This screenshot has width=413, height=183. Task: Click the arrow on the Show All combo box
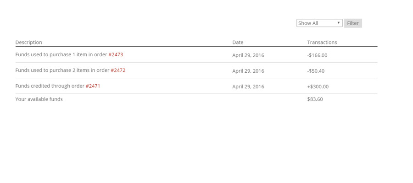pos(339,23)
